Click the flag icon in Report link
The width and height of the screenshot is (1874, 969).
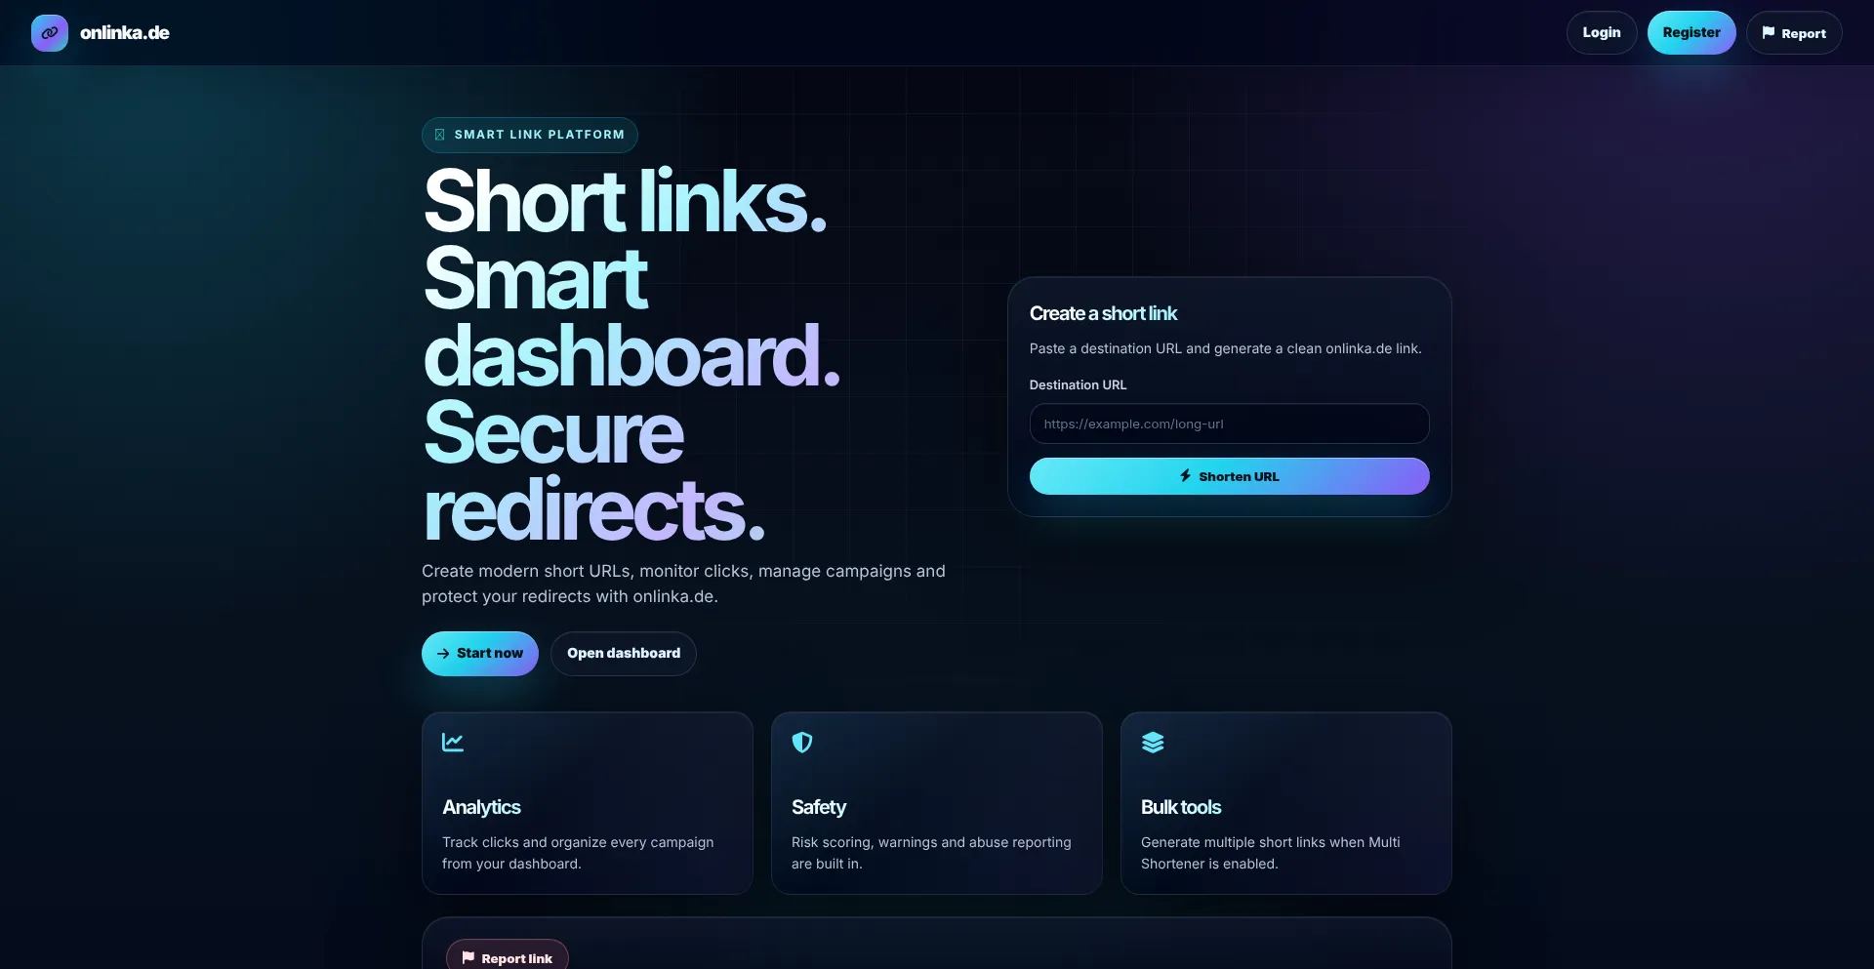pos(468,957)
